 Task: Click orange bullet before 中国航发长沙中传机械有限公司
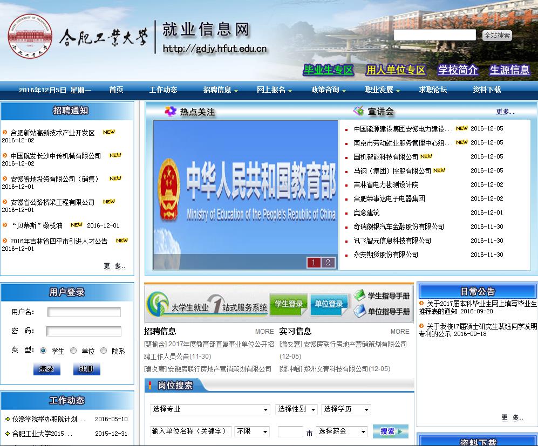[5, 155]
